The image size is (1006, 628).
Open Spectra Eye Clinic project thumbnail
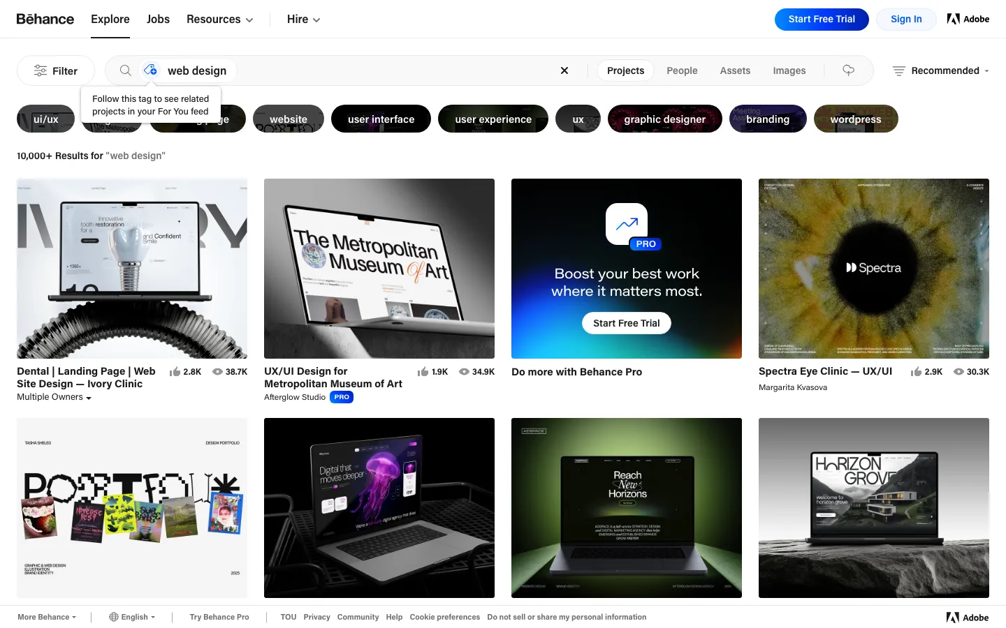874,269
